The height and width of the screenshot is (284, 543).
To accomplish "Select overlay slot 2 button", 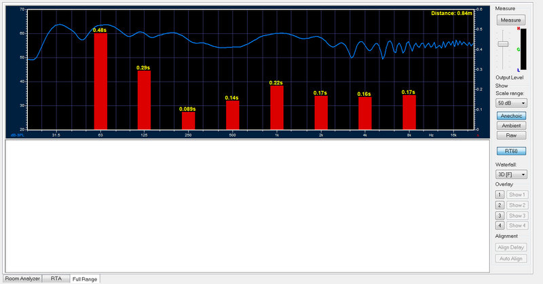I will click(x=500, y=205).
